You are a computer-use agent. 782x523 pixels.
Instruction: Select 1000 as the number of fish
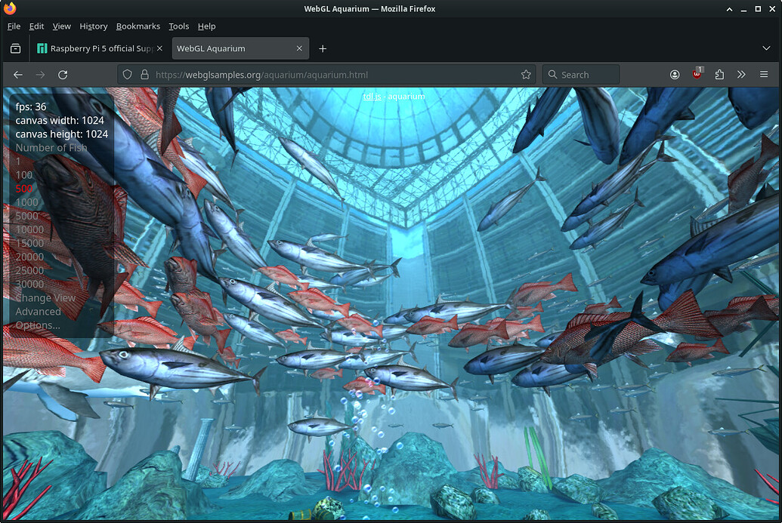click(26, 202)
